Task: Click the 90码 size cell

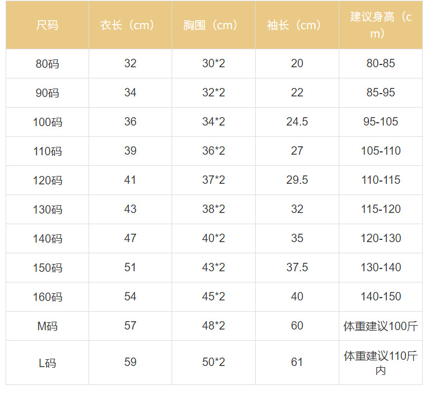Action: 47,93
